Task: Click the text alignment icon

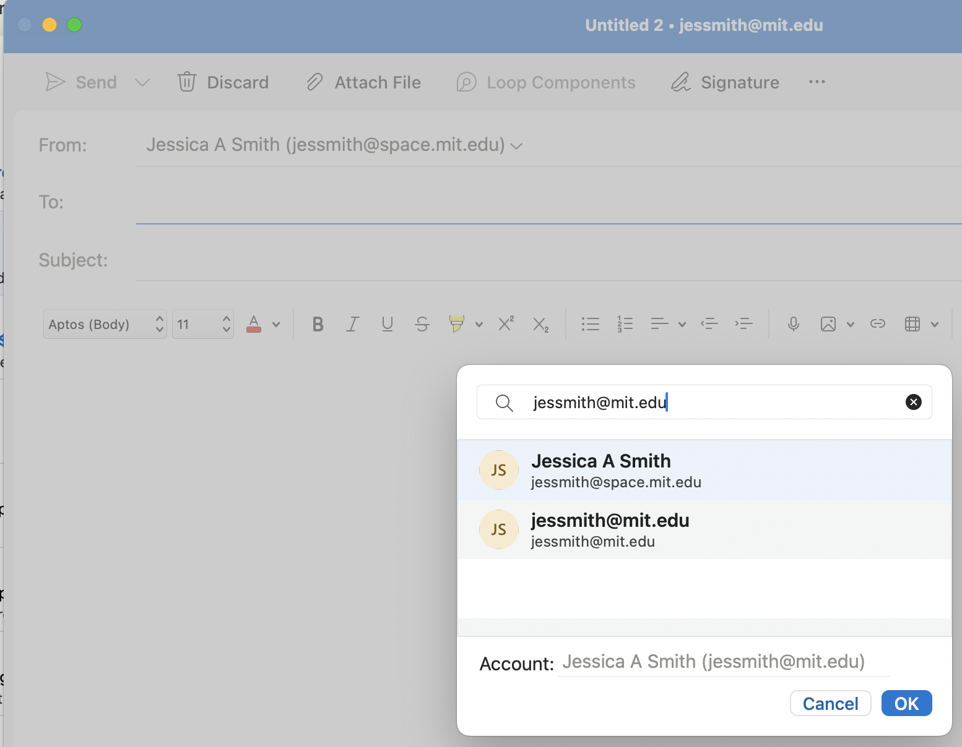Action: (x=660, y=324)
